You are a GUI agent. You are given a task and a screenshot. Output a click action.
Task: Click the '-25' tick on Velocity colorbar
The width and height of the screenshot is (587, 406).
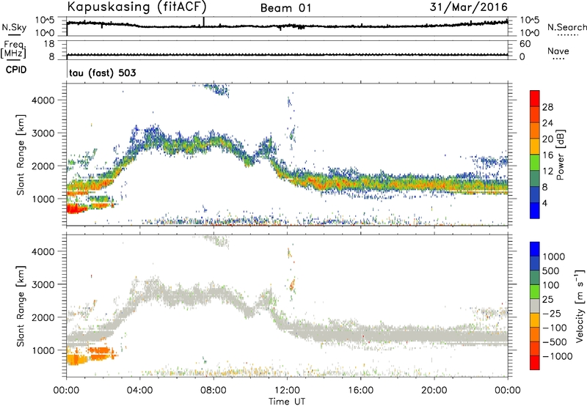tap(552, 313)
